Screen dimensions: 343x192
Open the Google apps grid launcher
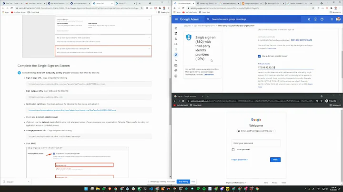click(332, 19)
